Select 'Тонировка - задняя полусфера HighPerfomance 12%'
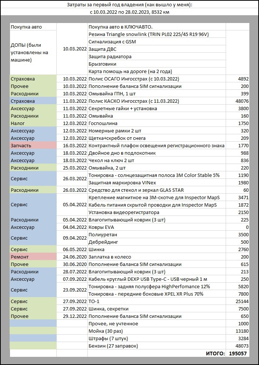 tap(157, 287)
